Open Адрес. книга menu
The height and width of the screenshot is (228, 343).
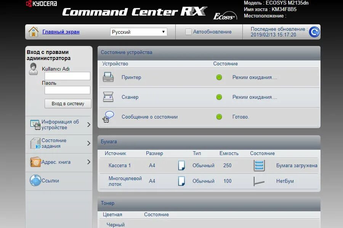[x=59, y=162]
